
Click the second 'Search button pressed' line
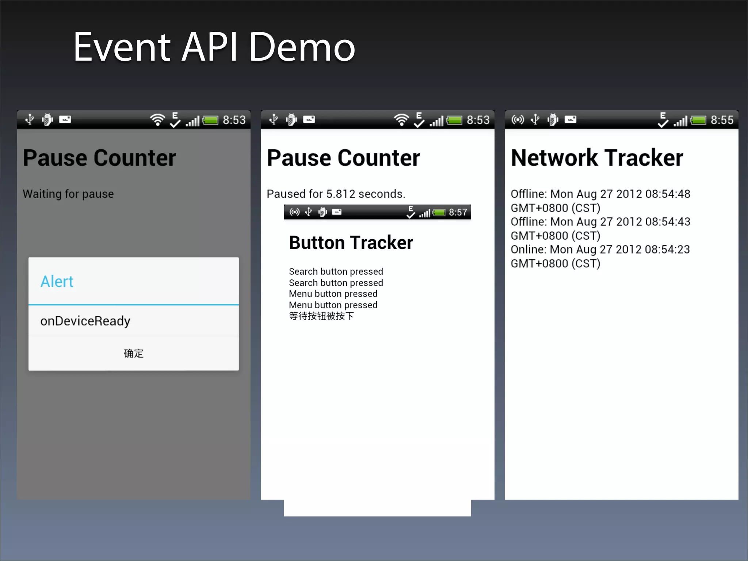click(336, 283)
